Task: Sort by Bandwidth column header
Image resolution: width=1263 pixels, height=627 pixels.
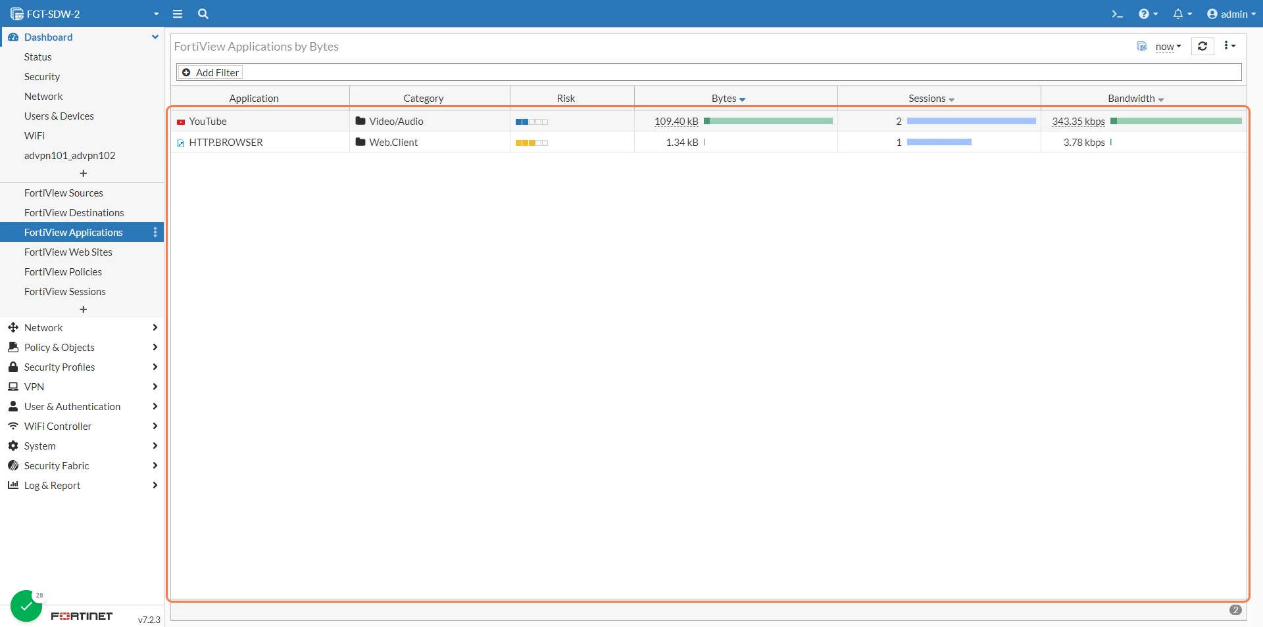Action: tap(1136, 98)
